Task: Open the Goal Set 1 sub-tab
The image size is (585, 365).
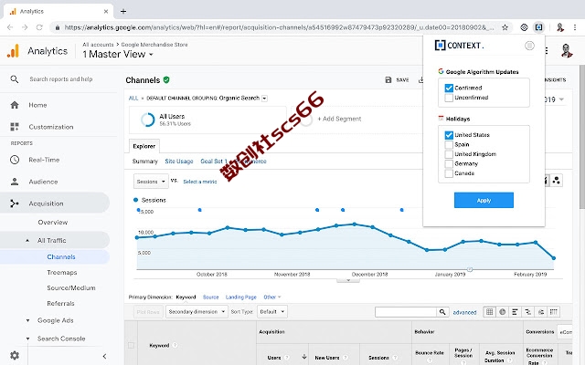Action: (214, 162)
